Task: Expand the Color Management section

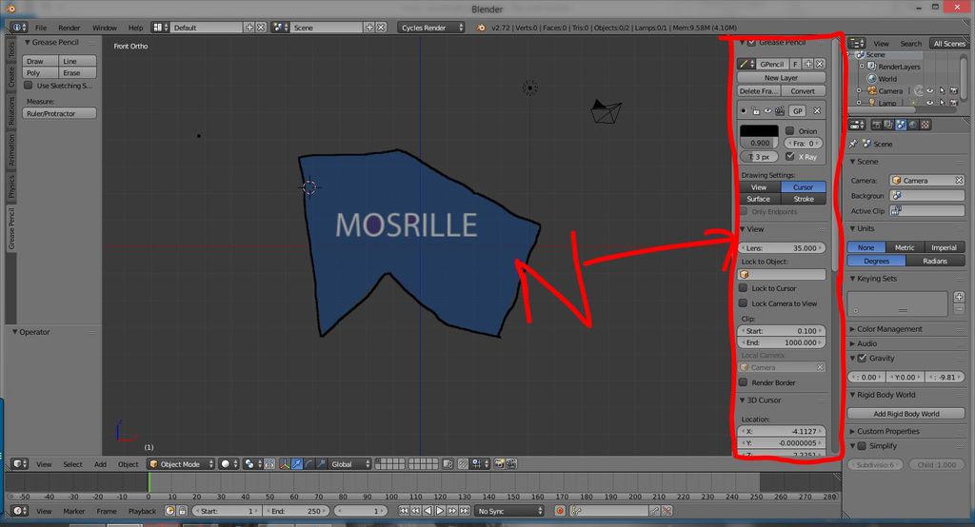Action: (x=889, y=329)
